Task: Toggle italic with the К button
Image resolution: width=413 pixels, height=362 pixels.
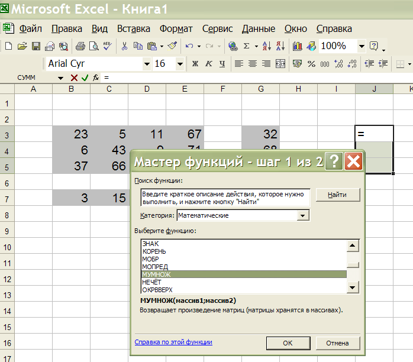Action: (x=209, y=64)
